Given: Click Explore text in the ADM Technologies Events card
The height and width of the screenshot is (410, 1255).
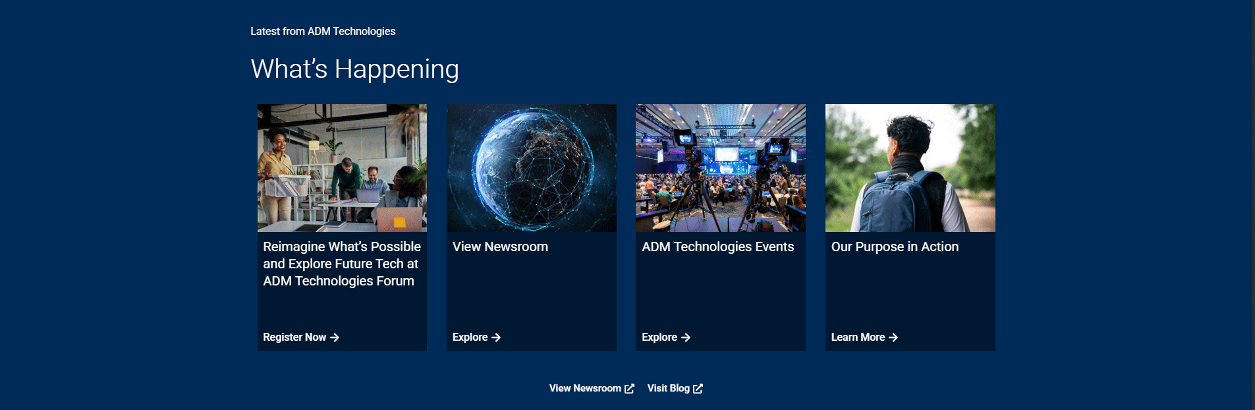Looking at the screenshot, I should [x=659, y=337].
